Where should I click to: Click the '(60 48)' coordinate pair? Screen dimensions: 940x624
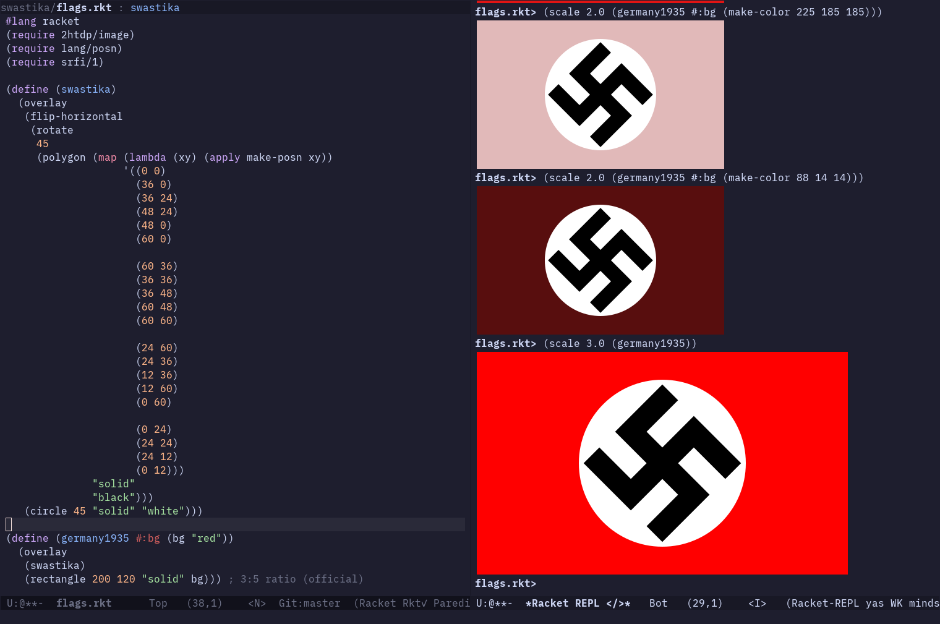(157, 307)
